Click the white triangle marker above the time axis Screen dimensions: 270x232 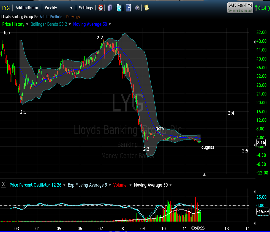[x=204, y=174]
